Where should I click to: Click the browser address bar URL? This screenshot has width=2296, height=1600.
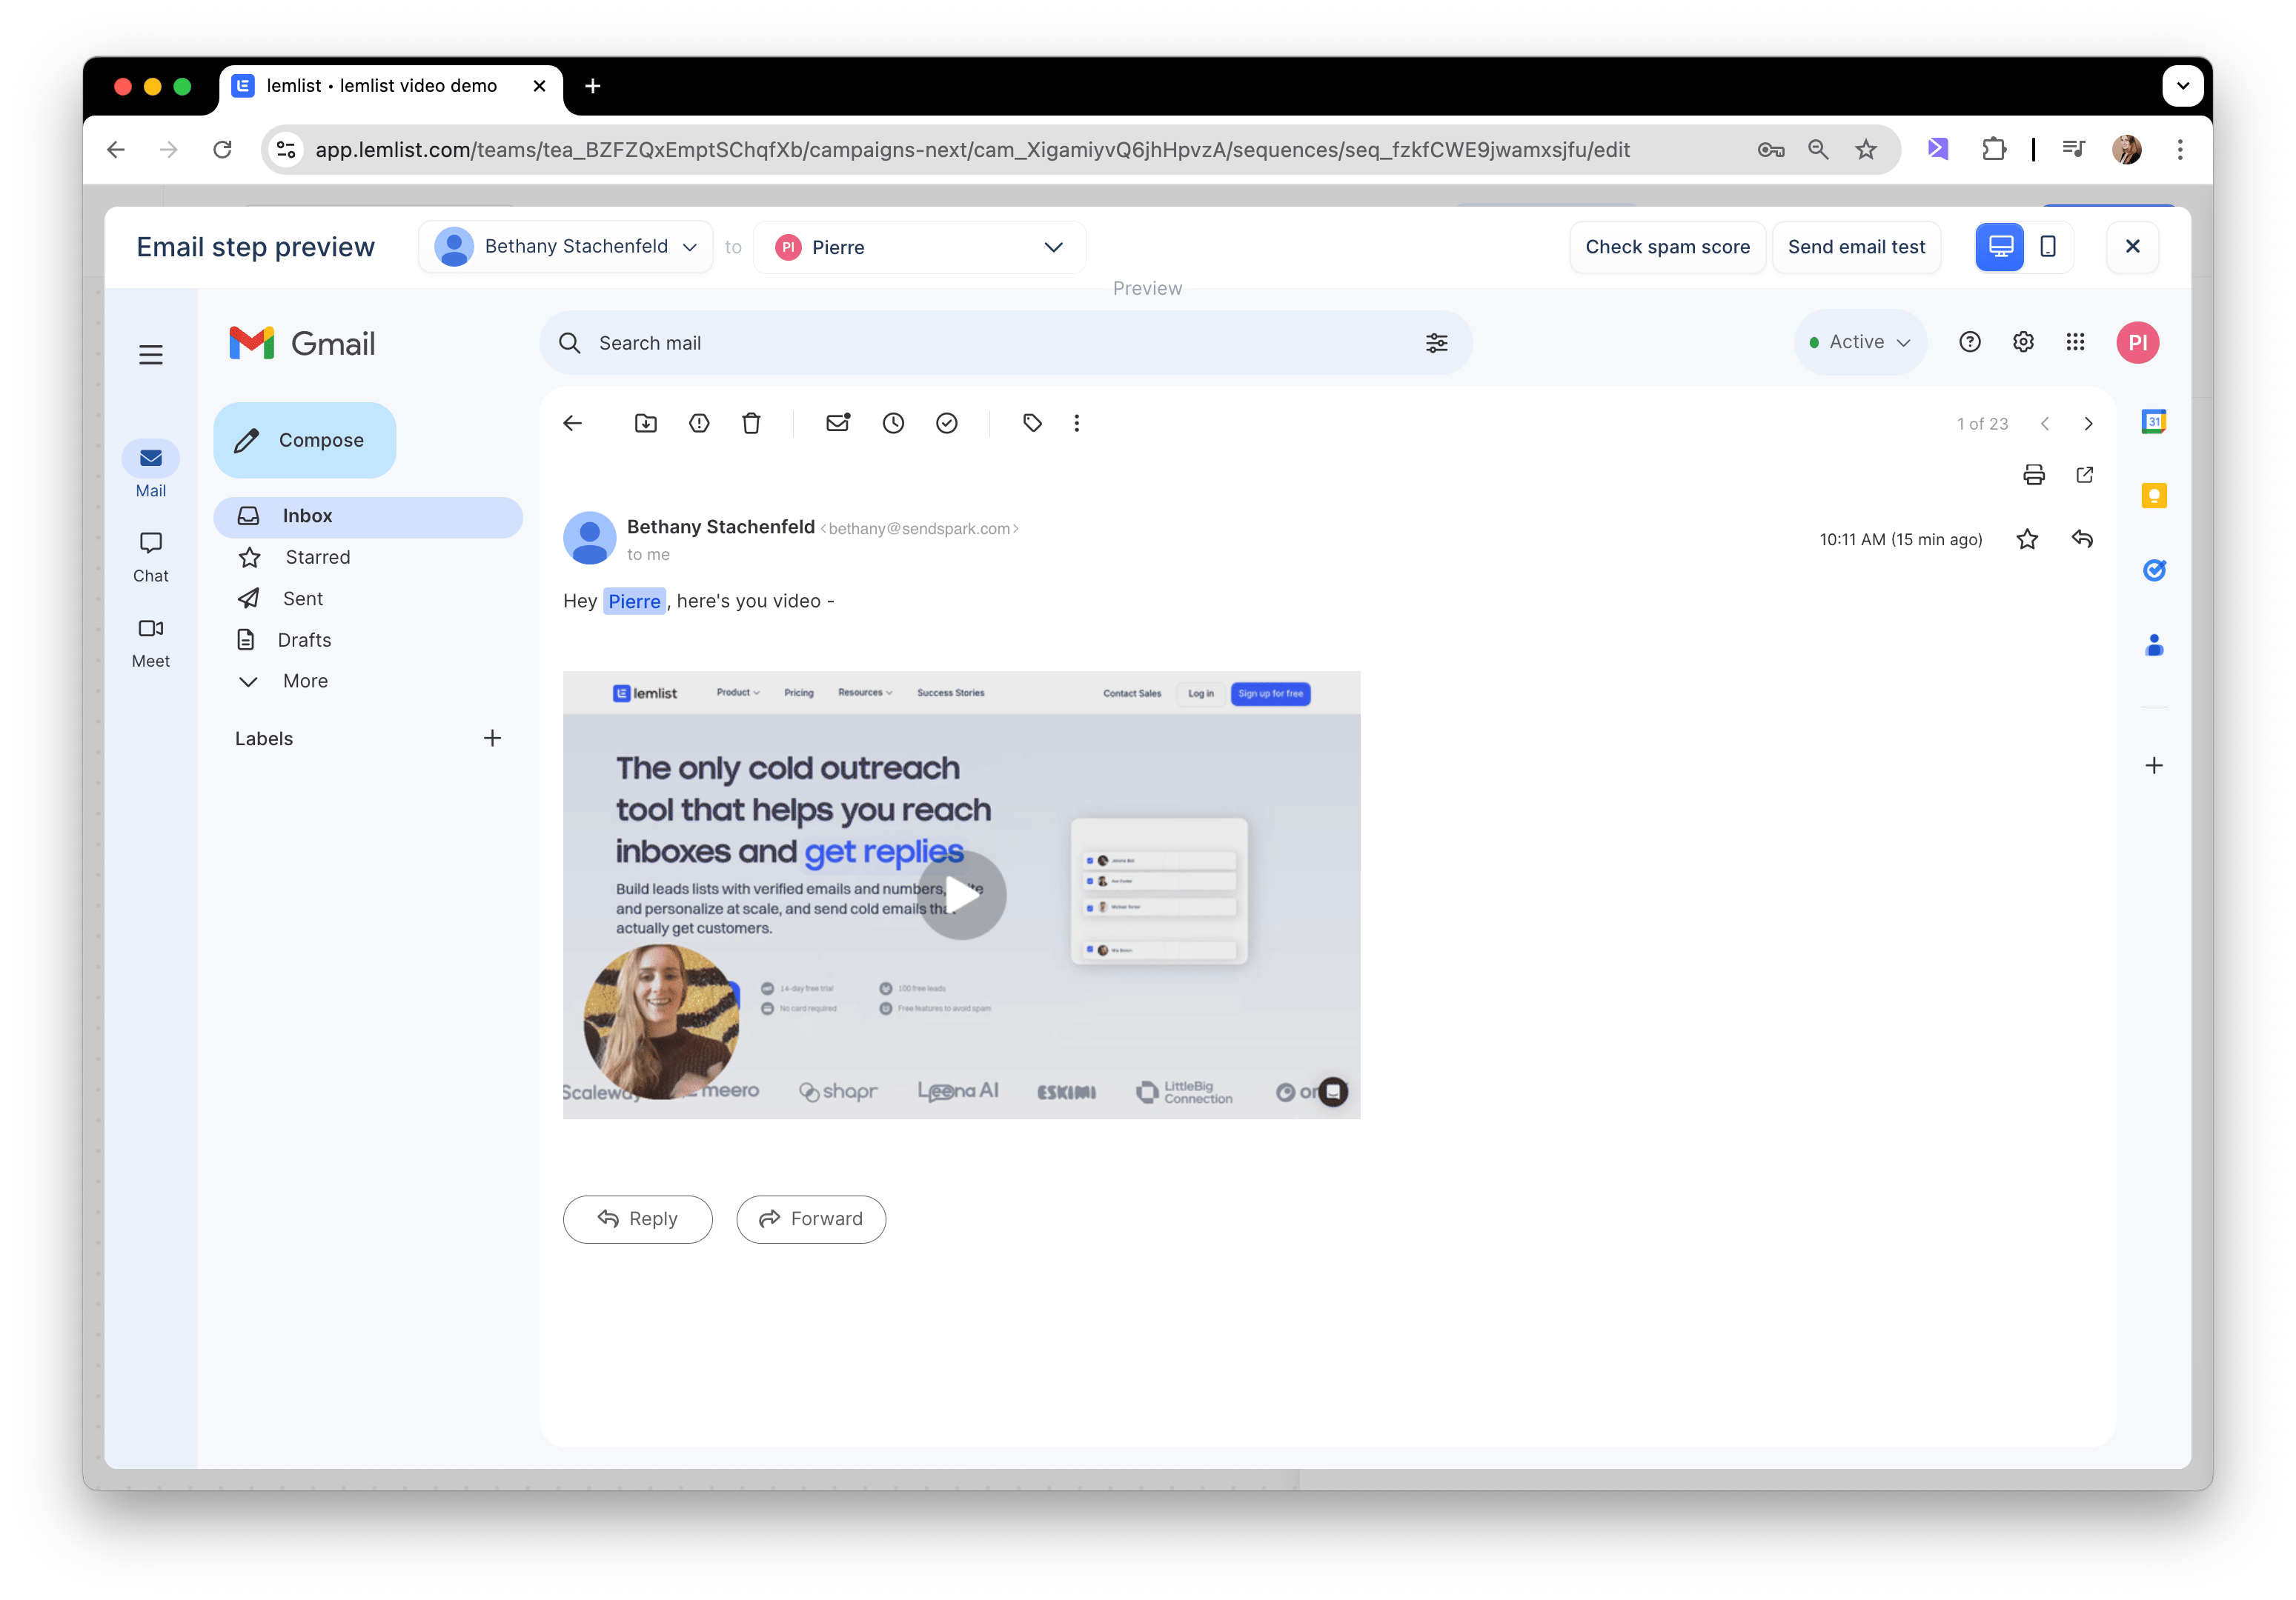[972, 150]
